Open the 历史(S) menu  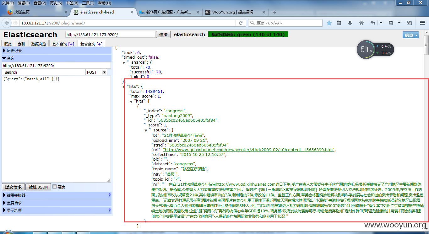point(56,3)
